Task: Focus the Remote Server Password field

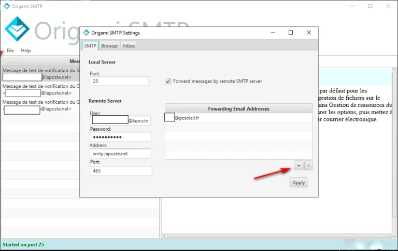Action: [120, 137]
